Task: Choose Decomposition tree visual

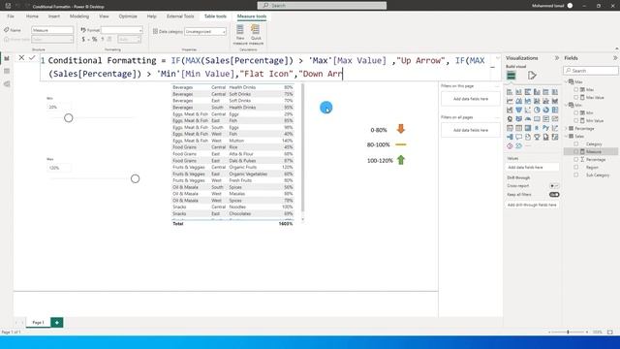Action: 510,137
